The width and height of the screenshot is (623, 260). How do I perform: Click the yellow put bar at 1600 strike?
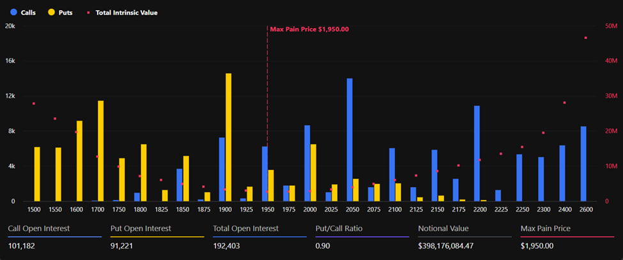(79, 161)
